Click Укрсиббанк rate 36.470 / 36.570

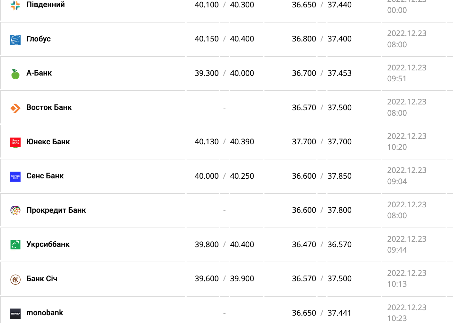pyautogui.click(x=321, y=245)
